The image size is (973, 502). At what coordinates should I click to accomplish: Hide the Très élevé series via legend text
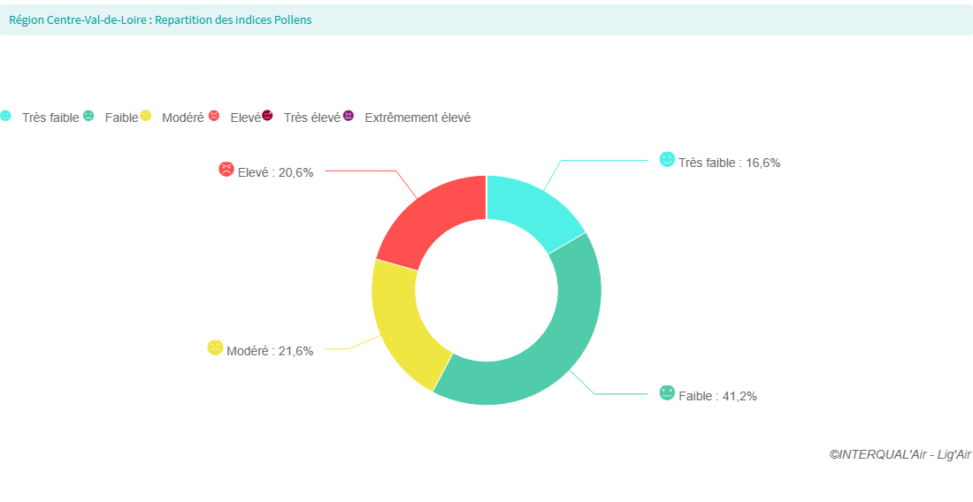pos(311,118)
